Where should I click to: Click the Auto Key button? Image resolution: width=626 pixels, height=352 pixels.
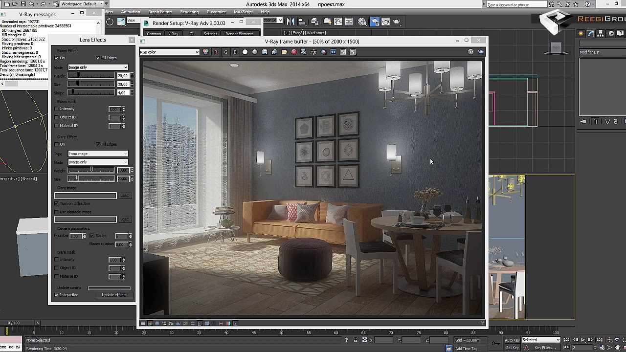coord(512,340)
